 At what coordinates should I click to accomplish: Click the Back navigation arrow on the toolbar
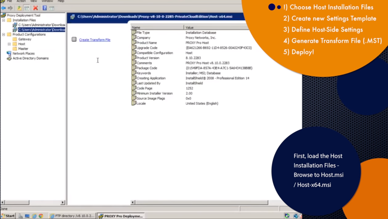coord(3,8)
